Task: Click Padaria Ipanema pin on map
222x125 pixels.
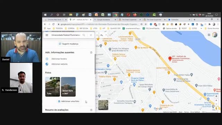Action: 129,75
